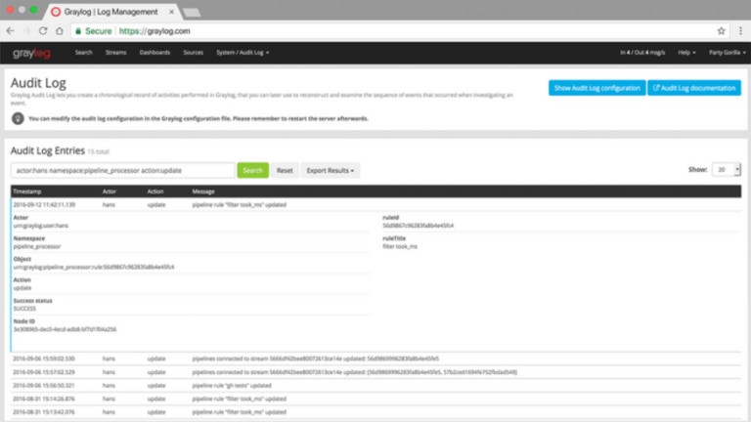The height and width of the screenshot is (422, 751).
Task: Open the Dashboards navigation item
Action: (x=155, y=53)
